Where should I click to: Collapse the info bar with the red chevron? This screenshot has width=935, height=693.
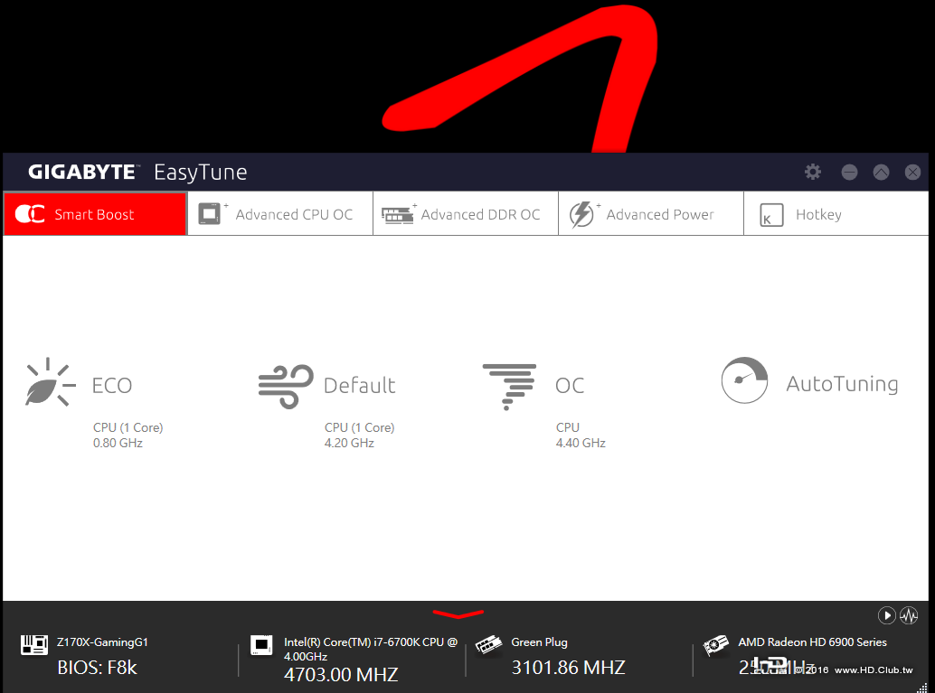point(458,613)
